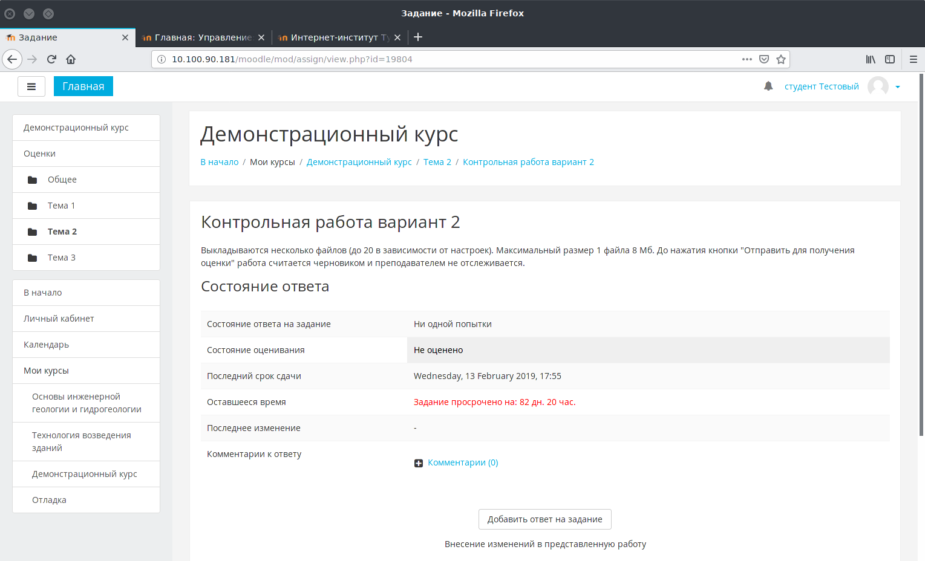The height and width of the screenshot is (561, 925).
Task: Close the Интернет-институт tab
Action: pos(397,37)
